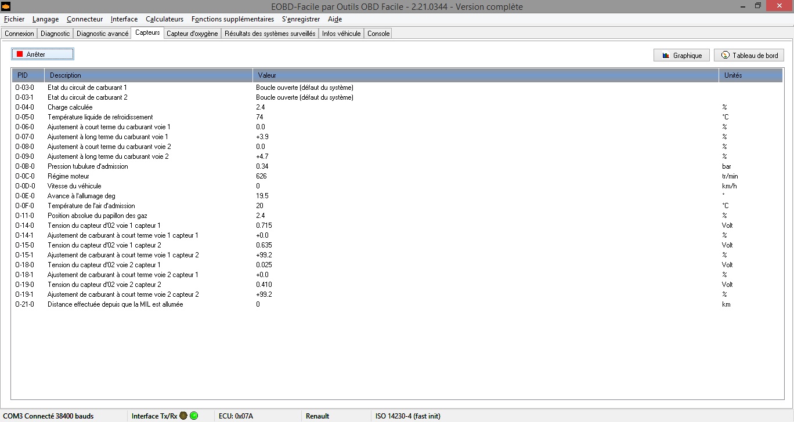This screenshot has width=794, height=422.
Task: Open the Calculateurs menu
Action: pos(164,19)
